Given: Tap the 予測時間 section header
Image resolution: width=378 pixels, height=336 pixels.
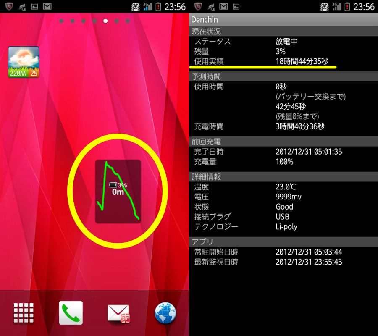Looking at the screenshot, I should pyautogui.click(x=283, y=76).
